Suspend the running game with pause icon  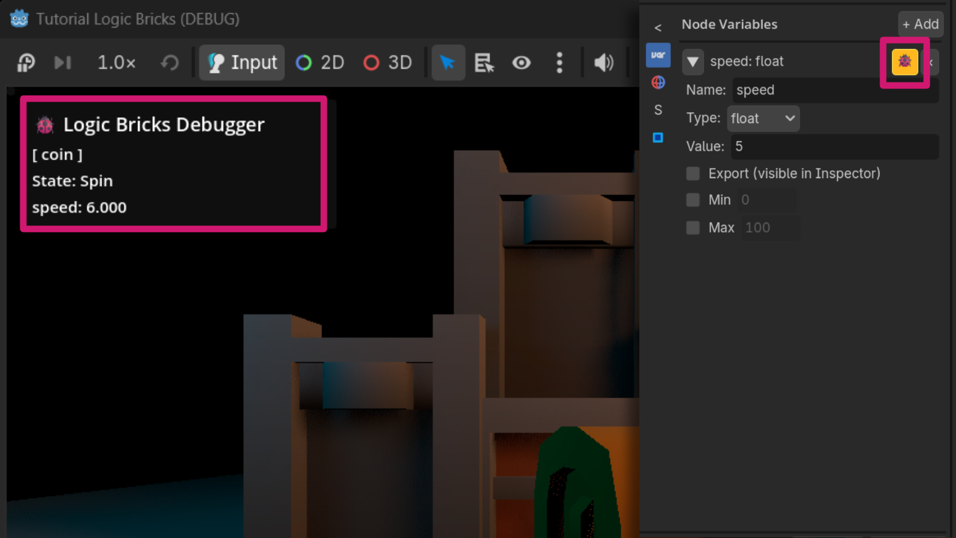[x=26, y=62]
